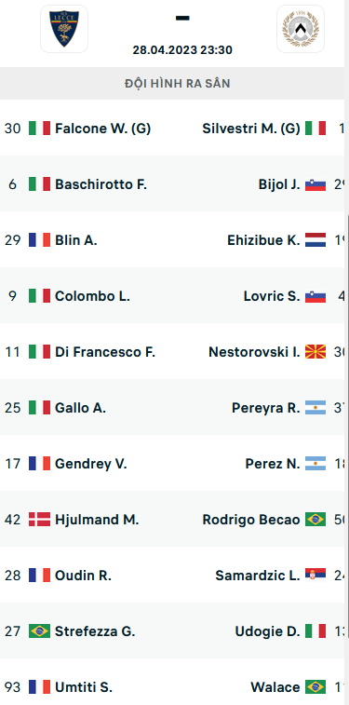Open player Falcone W. (G)
349x705 pixels.
(103, 129)
